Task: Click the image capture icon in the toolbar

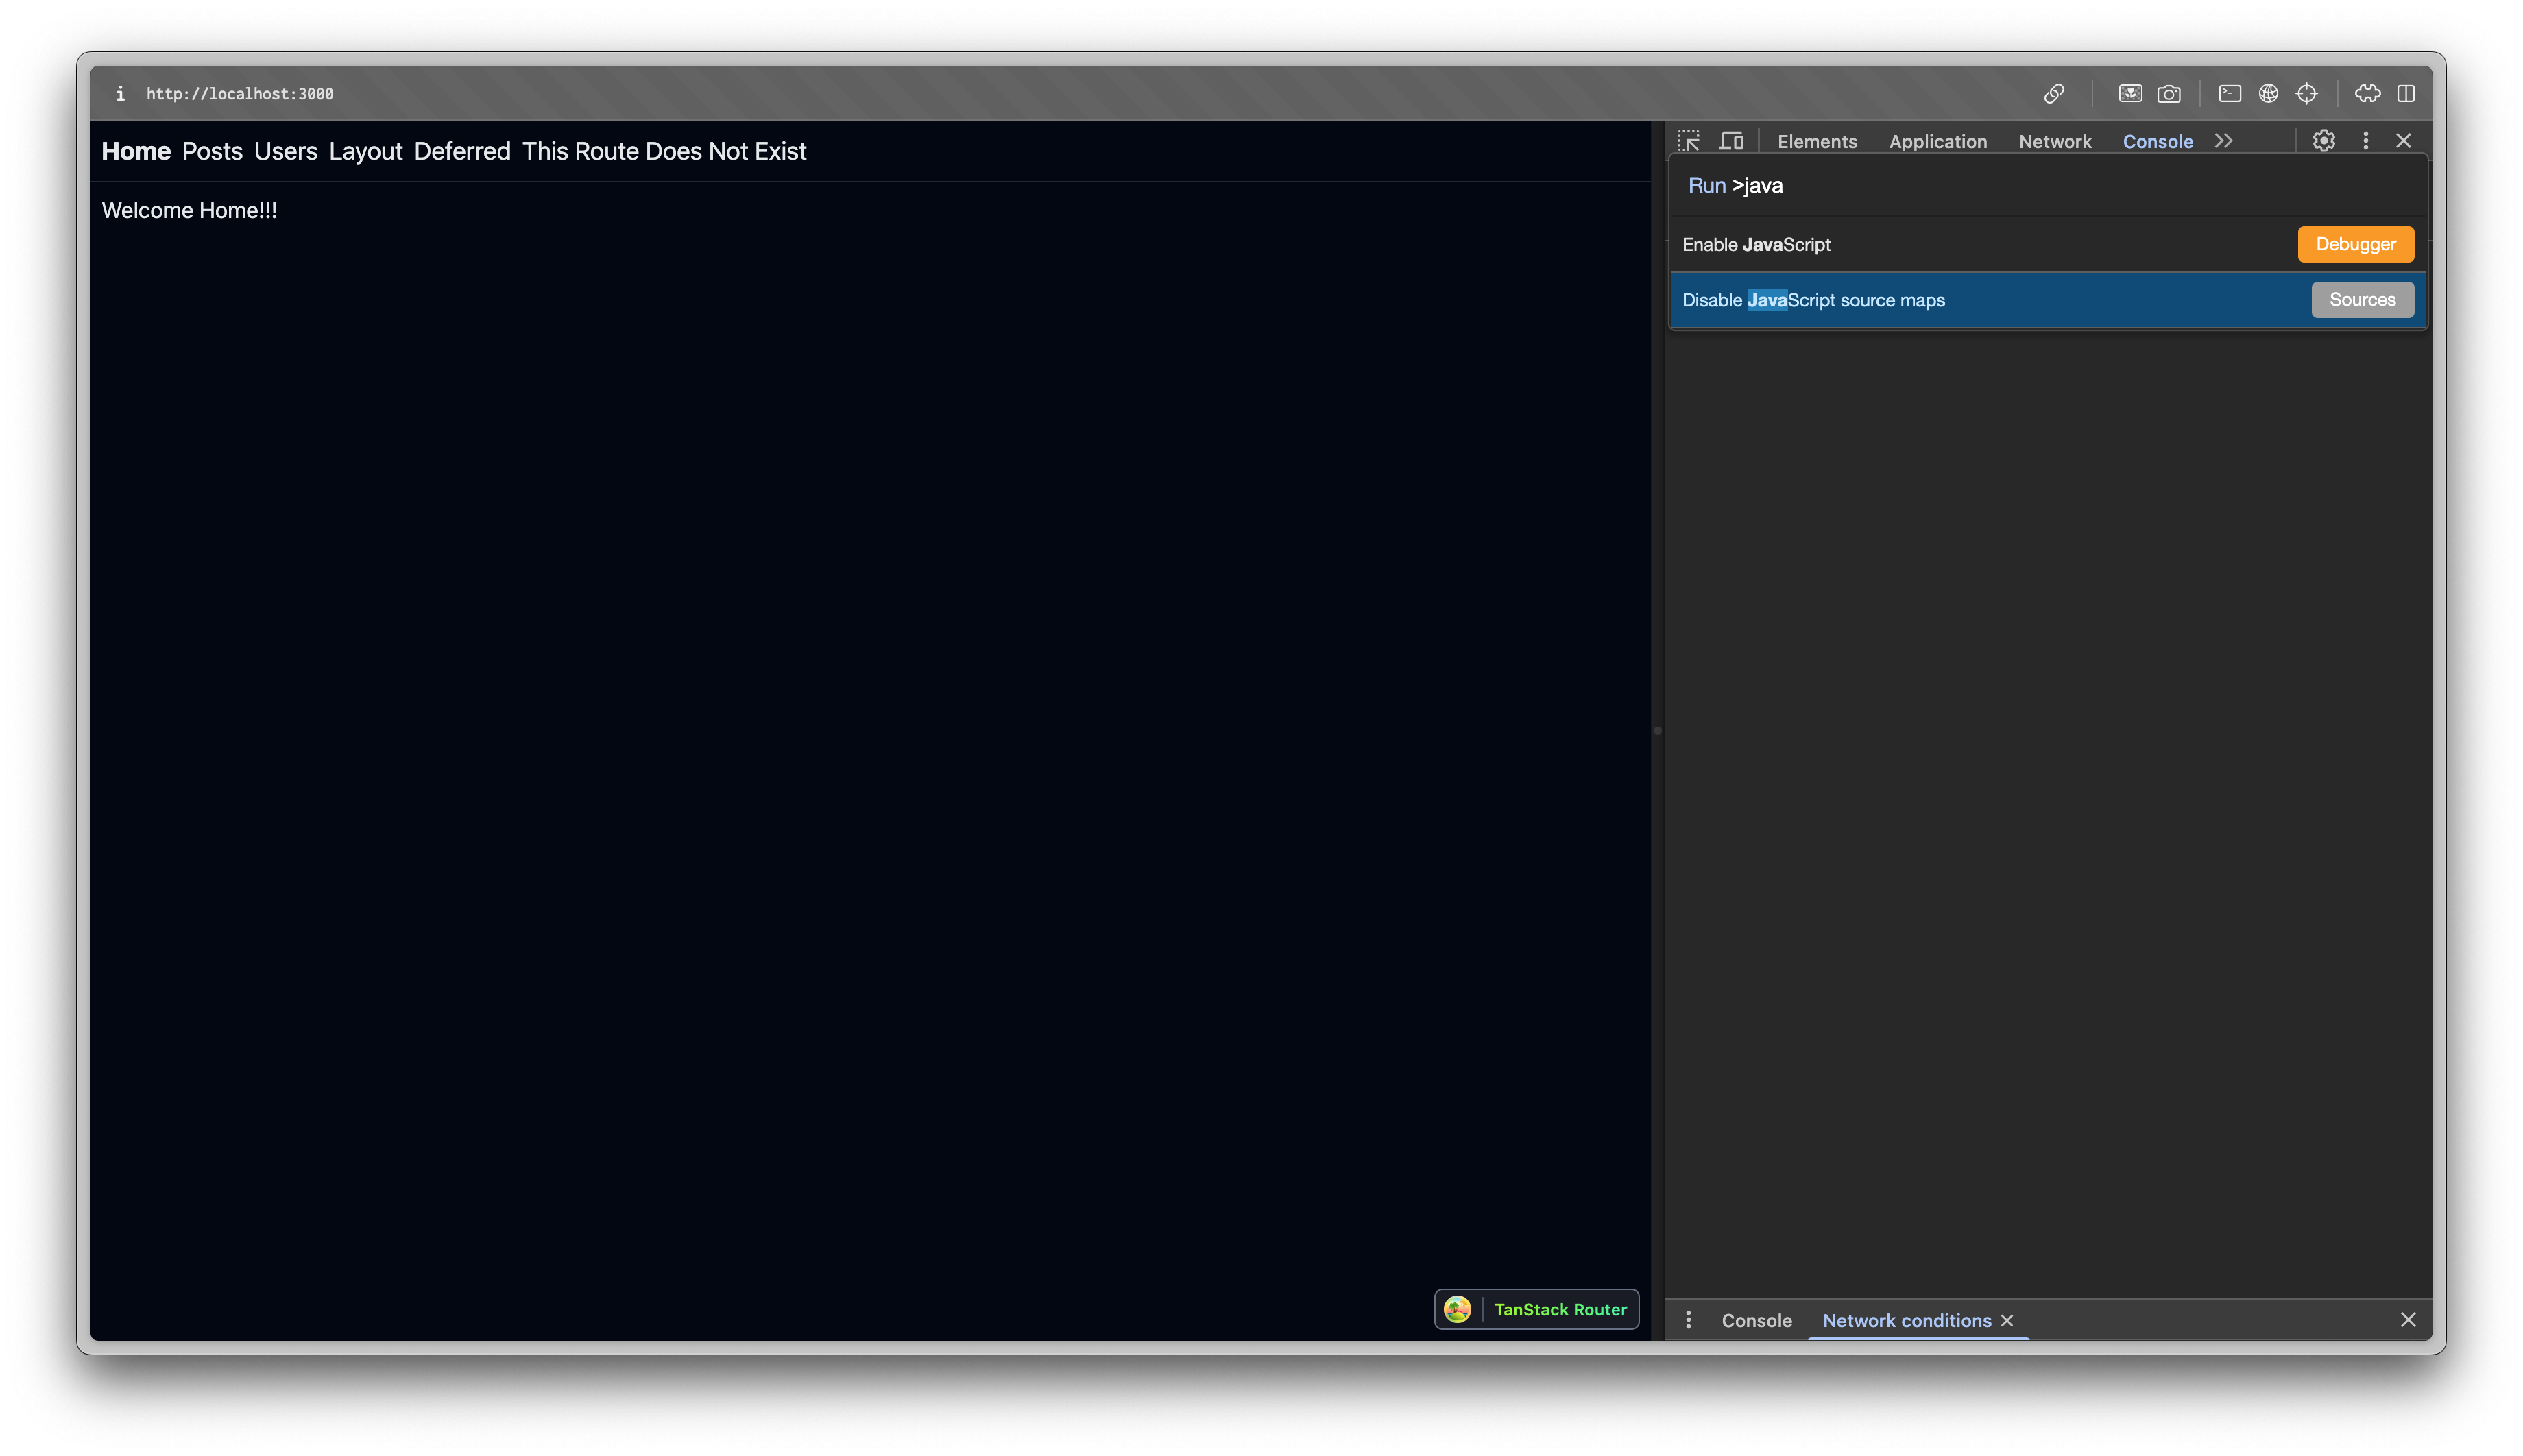Action: tap(2131, 93)
